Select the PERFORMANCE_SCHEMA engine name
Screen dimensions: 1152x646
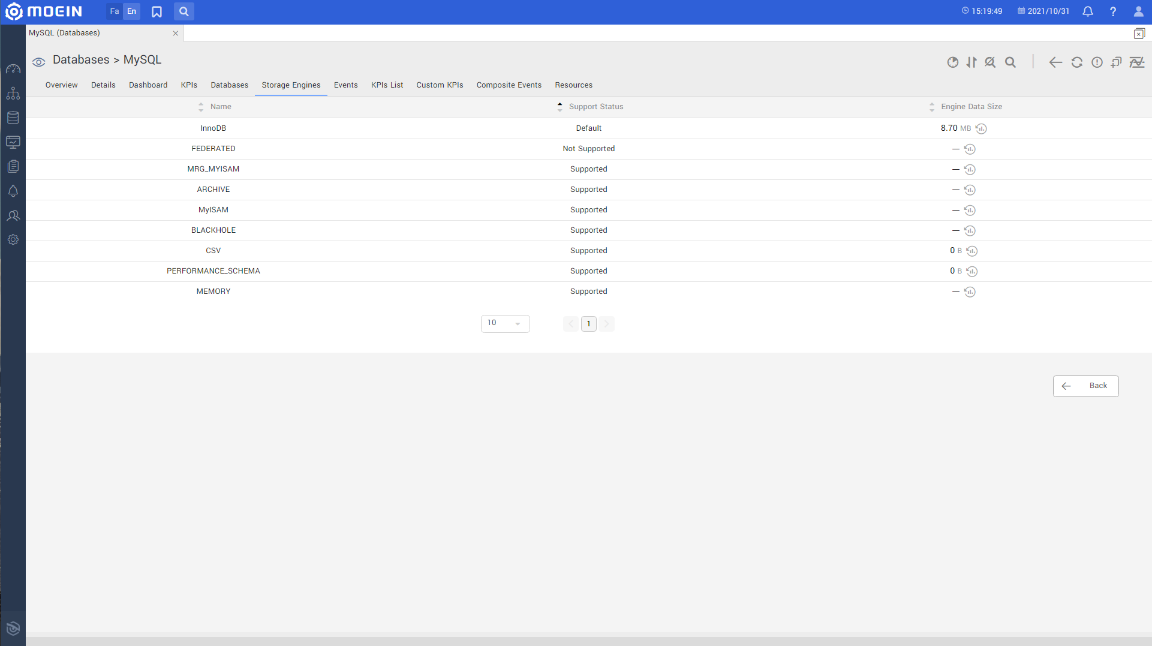tap(213, 271)
